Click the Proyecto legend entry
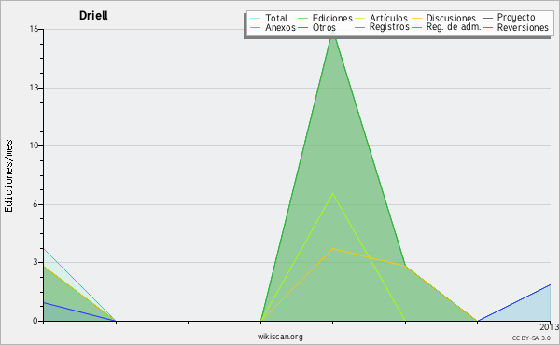Image resolution: width=560 pixels, height=345 pixels. tap(516, 18)
